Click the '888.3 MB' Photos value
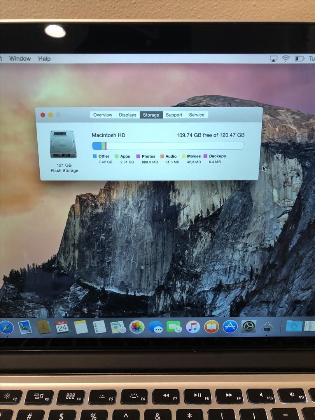315x420 pixels. [x=150, y=162]
